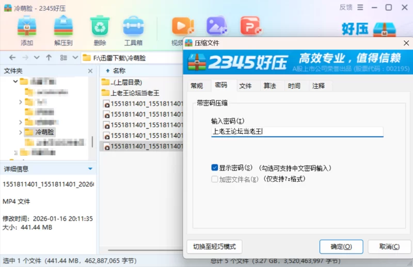Click the red PPT compress icon

251,26
